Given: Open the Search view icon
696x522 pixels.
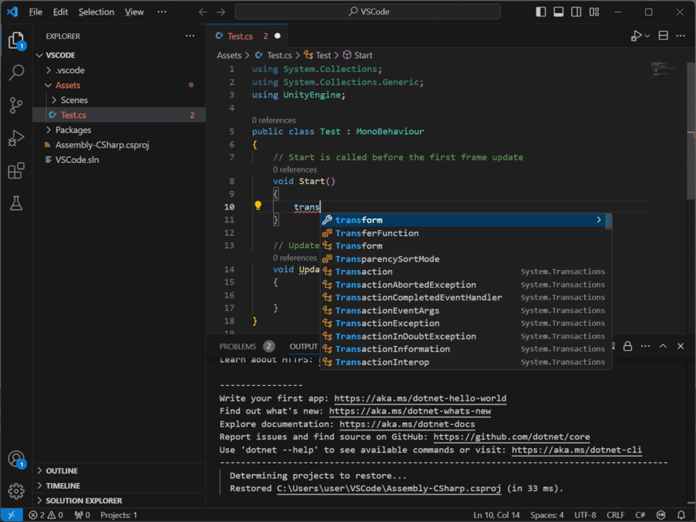Looking at the screenshot, I should [x=16, y=72].
